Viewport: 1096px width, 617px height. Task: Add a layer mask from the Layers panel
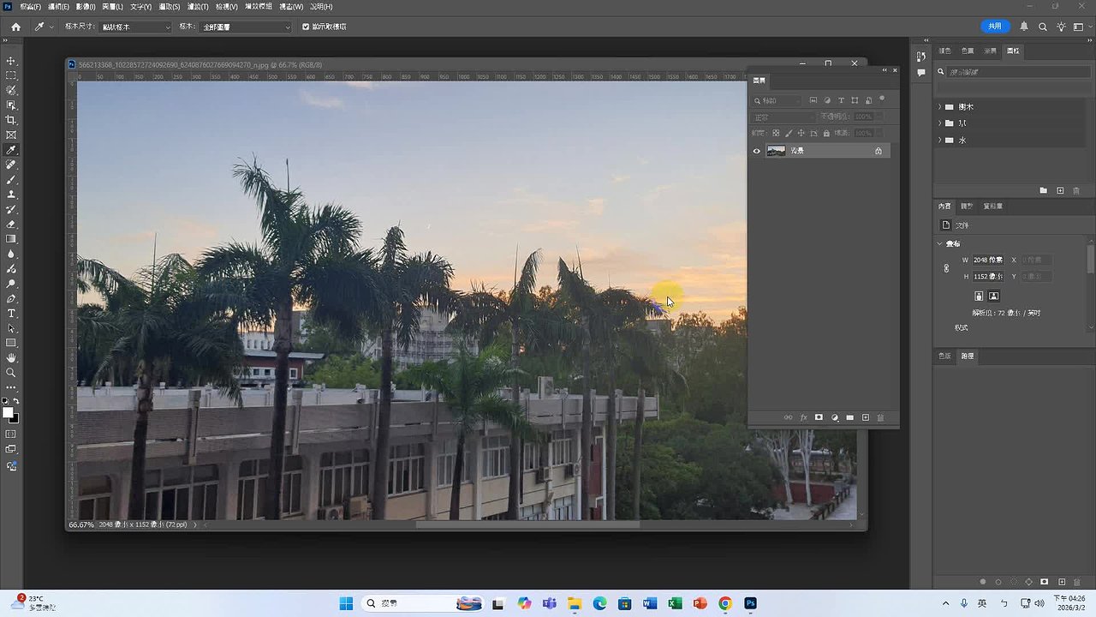pos(819,417)
